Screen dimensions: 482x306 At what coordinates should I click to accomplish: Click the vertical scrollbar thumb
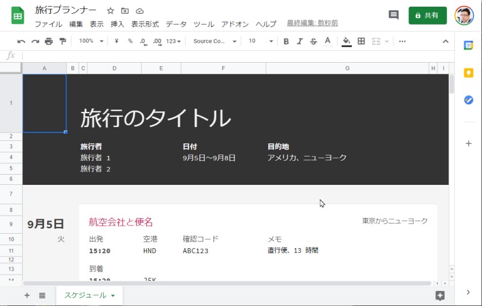click(451, 84)
